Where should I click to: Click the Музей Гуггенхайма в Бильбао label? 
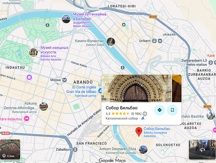pyautogui.click(x=90, y=16)
